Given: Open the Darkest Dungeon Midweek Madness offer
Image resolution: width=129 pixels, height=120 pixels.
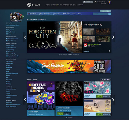Looking at the screenshot, I should click(x=69, y=99).
